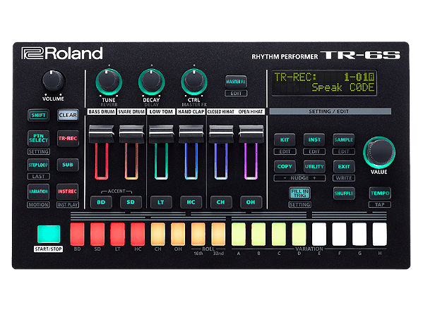This screenshot has height=312, width=423.
Task: Select PTN SELECT mode
Action: pyautogui.click(x=38, y=138)
